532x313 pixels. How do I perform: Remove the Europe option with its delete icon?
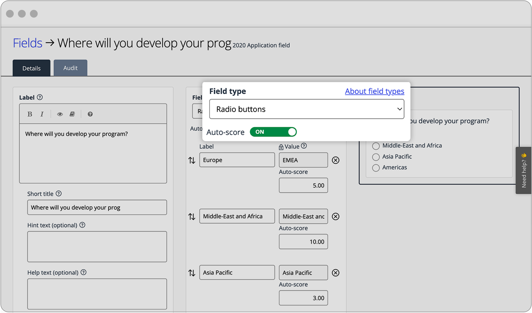click(335, 160)
